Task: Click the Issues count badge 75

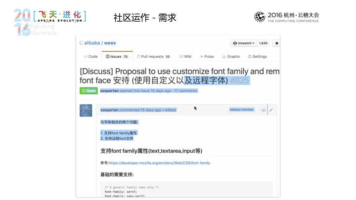Action: 125,57
